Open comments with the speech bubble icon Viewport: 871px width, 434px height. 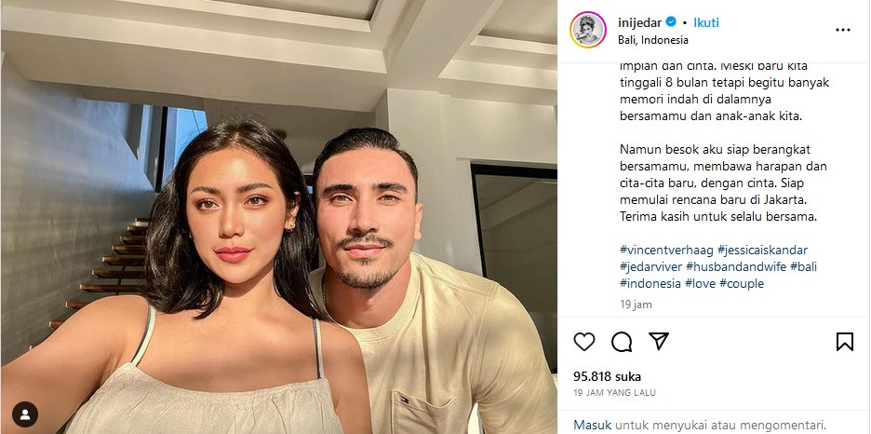[x=622, y=342]
